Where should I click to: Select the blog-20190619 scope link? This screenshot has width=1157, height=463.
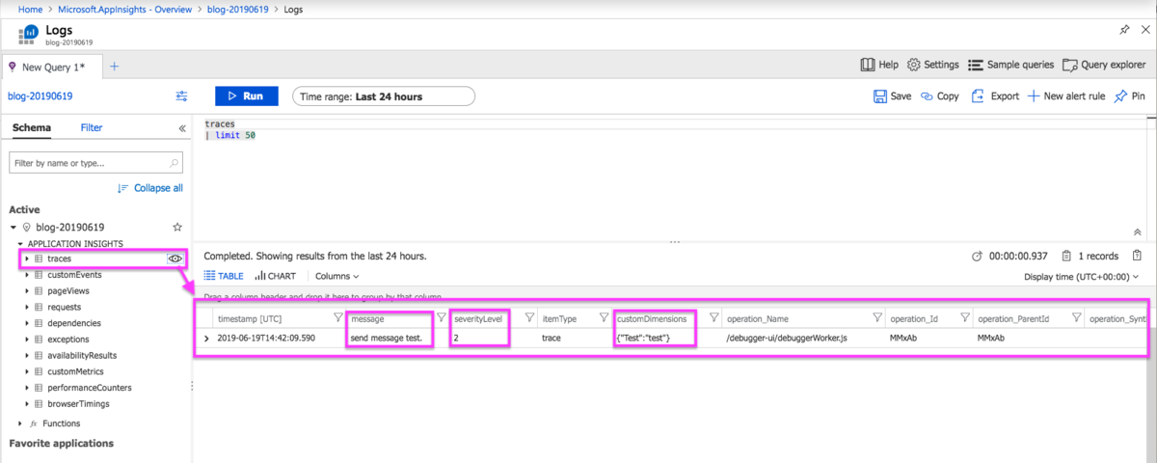40,96
